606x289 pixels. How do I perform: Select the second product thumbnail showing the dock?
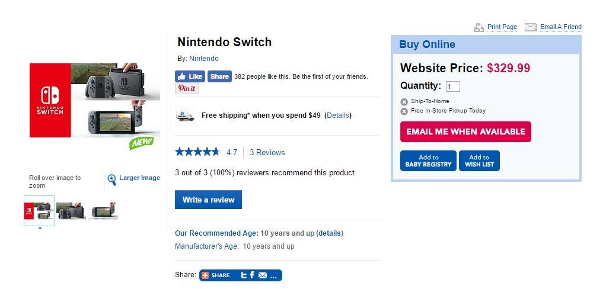(71, 211)
